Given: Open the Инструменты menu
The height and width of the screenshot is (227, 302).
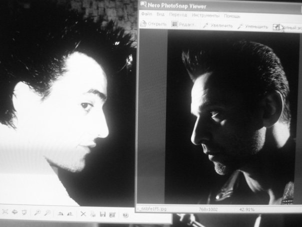Looking at the screenshot, I should 205,16.
